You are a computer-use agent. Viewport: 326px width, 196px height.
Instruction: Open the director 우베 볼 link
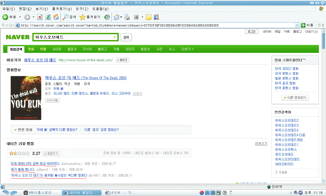click(x=58, y=89)
